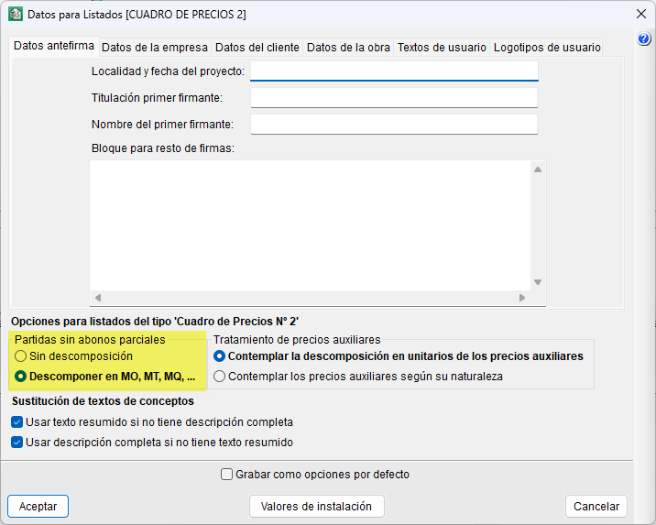Viewport: 656px width, 525px height.
Task: Toggle Usar descripción completa checkbox
Action: click(17, 443)
